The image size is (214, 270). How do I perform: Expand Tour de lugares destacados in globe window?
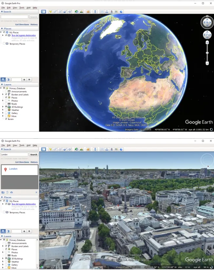pos(3,35)
